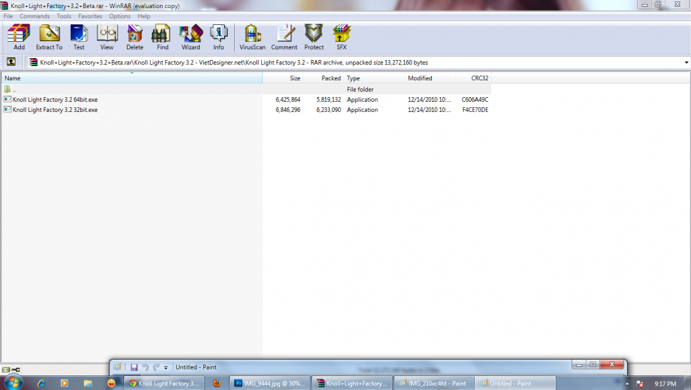Click the 9:17 PM taskbar clock
This screenshot has width=691, height=390.
(x=665, y=383)
